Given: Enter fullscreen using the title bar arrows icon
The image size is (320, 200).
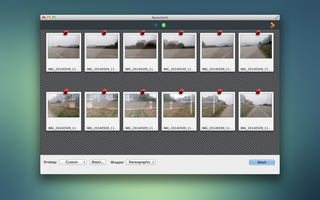Looking at the screenshot, I should tap(277, 18).
